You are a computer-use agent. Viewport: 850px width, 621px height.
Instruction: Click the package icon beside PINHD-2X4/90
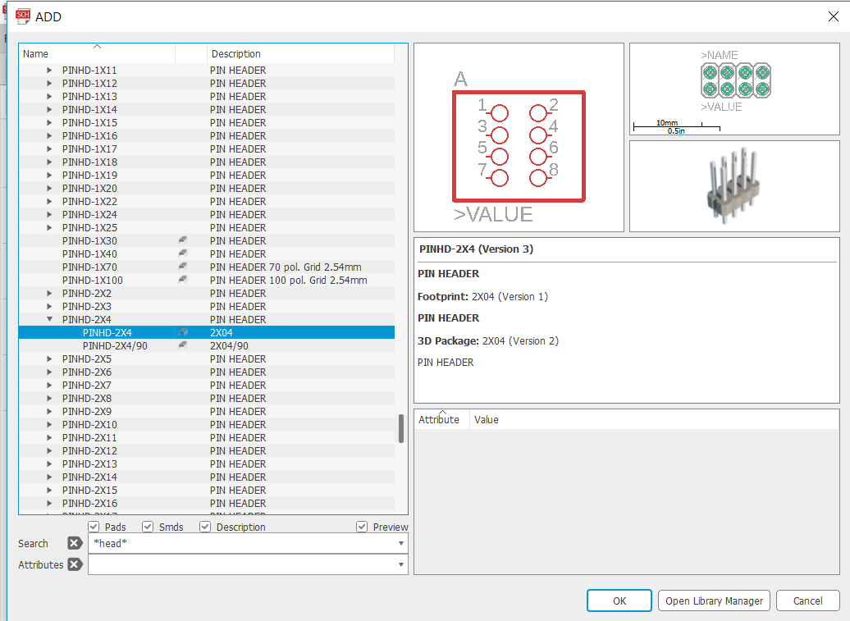tap(182, 345)
